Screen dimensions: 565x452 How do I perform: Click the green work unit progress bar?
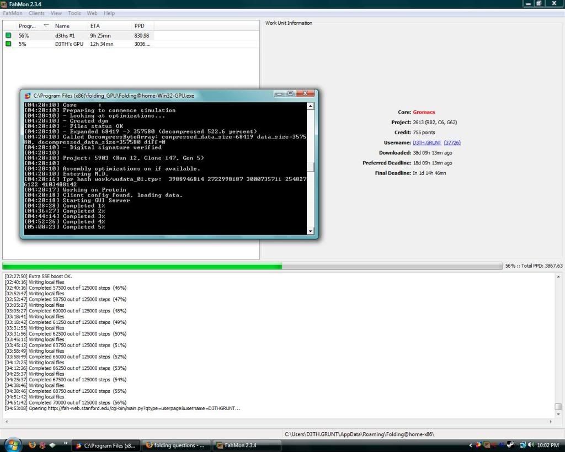pyautogui.click(x=252, y=266)
